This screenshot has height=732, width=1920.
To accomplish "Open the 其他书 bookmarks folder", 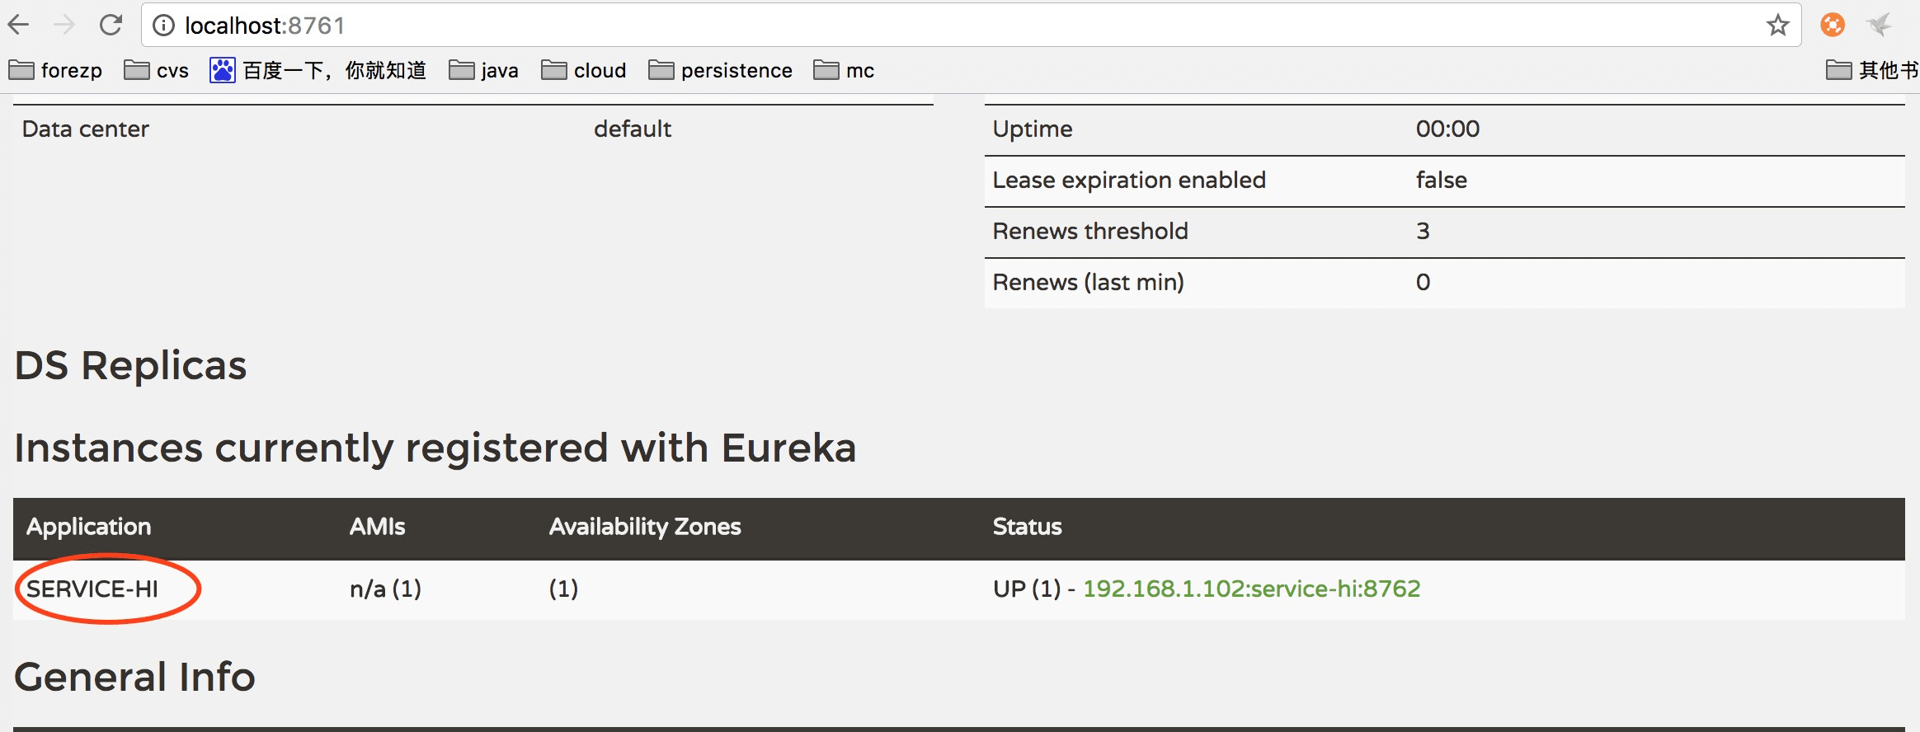I will (1872, 71).
